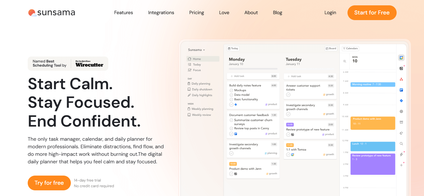The image size is (424, 196).
Task: Click the Login link
Action: tap(330, 13)
